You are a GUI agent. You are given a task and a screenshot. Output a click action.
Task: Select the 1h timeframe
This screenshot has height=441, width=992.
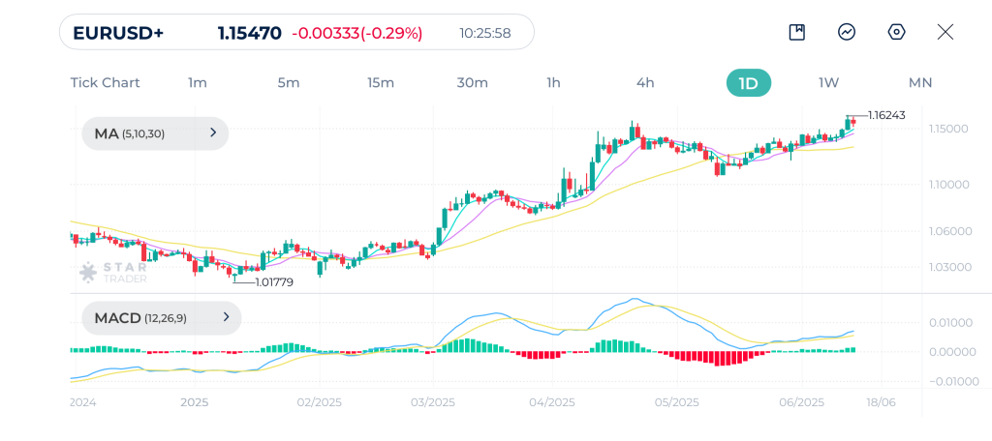pos(553,82)
